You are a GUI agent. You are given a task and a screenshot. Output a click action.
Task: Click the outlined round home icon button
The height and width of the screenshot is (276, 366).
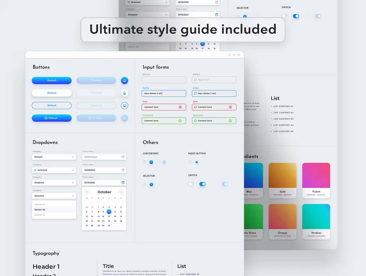[124, 106]
